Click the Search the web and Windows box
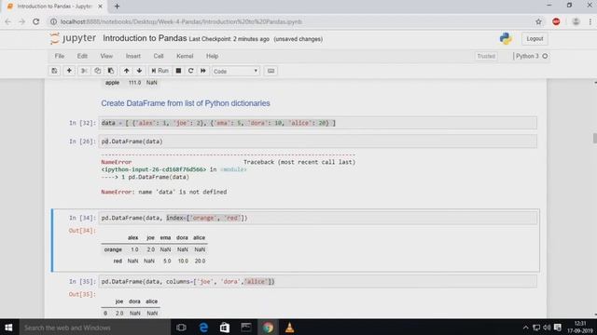Image resolution: width=597 pixels, height=335 pixels. tap(94, 328)
